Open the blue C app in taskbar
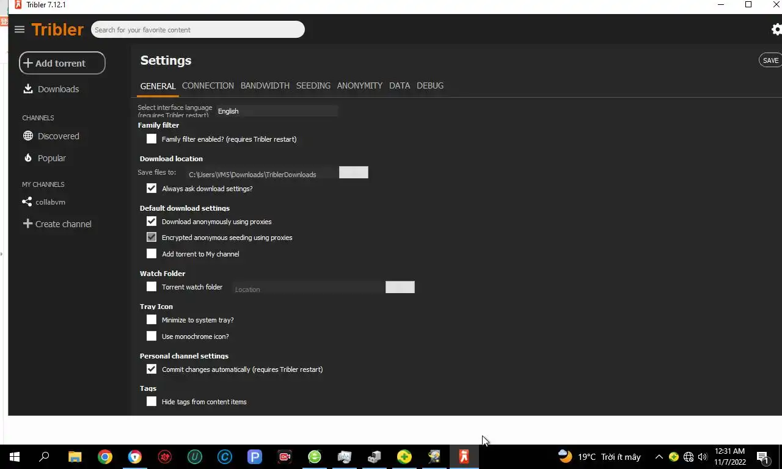Viewport: 782px width, 469px height. [225, 457]
